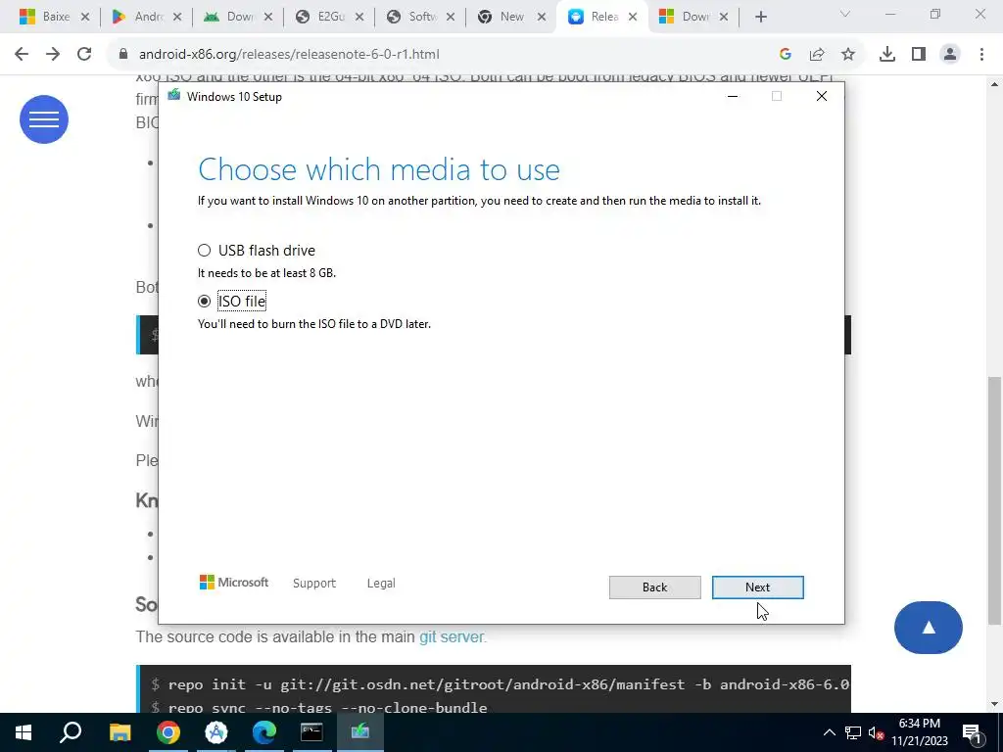Image resolution: width=1003 pixels, height=752 pixels.
Task: Open Google Chrome from taskbar
Action: [168, 732]
